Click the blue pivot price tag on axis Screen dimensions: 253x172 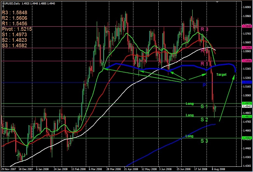247,83
